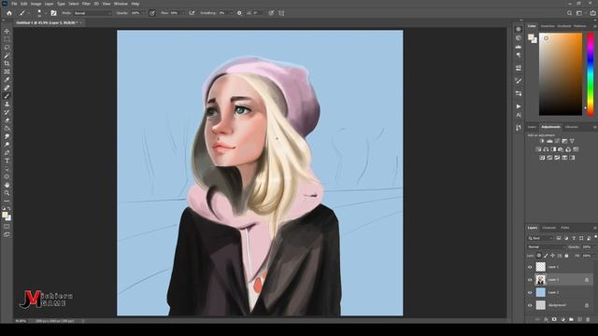
Task: Hide the top Layer in Layers panel
Action: (x=530, y=267)
